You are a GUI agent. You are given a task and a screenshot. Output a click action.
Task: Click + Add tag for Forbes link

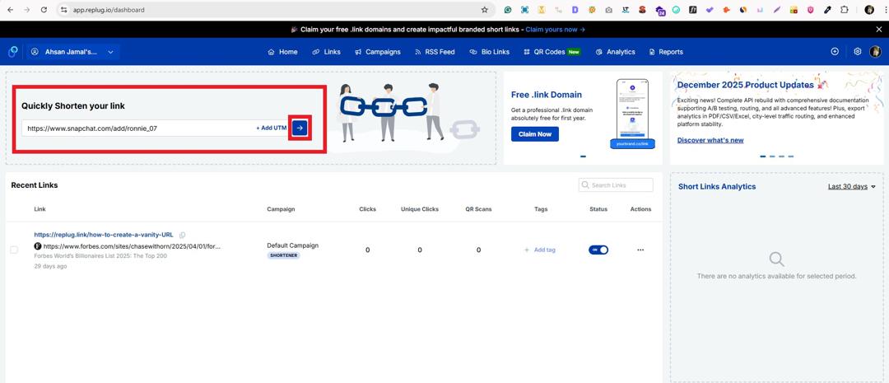(540, 250)
